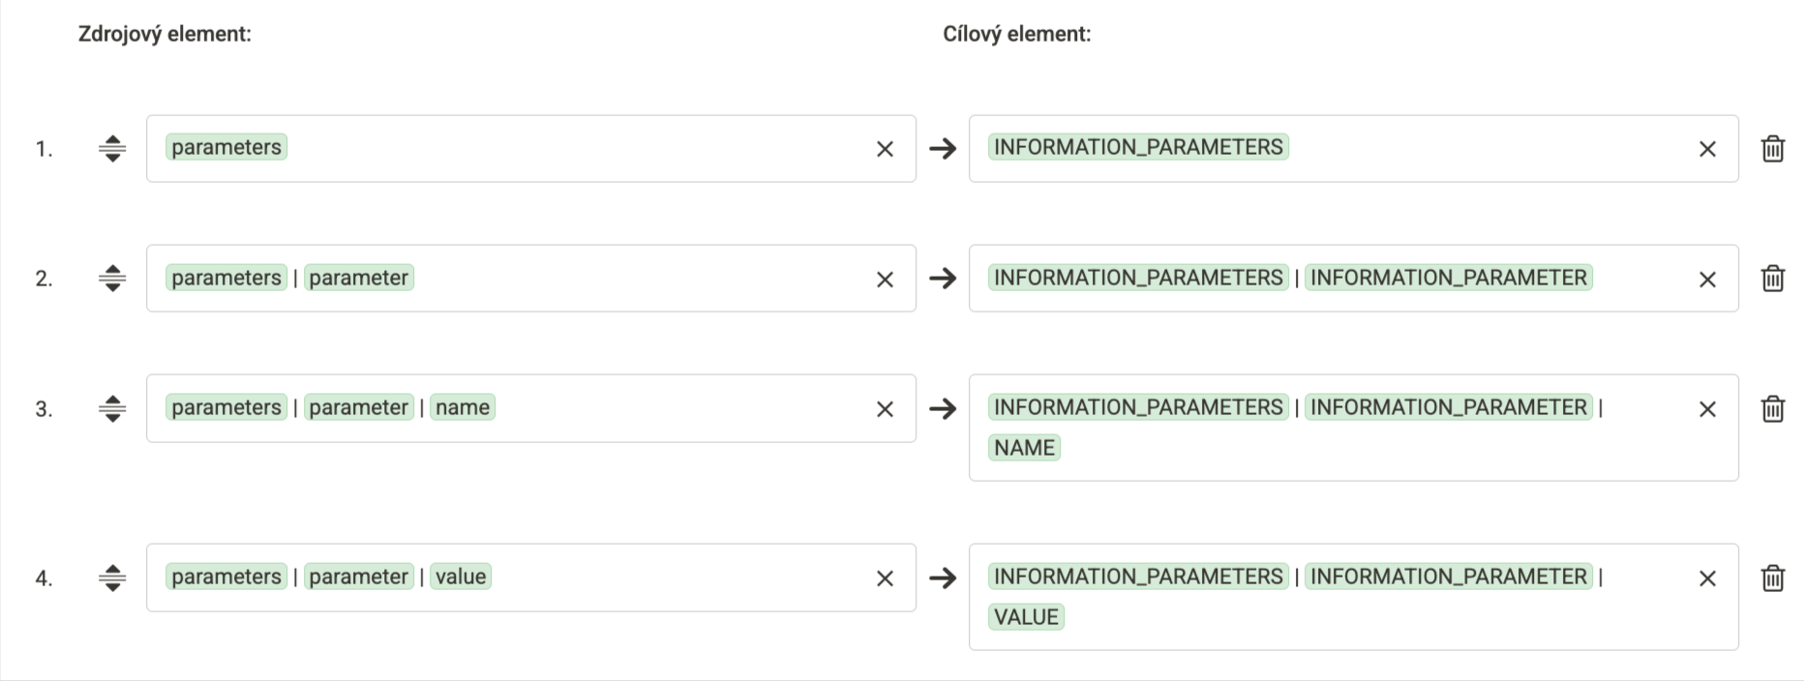Remove mapping row 3 via trash icon
Screen dimensions: 1804x681
[x=1772, y=409]
